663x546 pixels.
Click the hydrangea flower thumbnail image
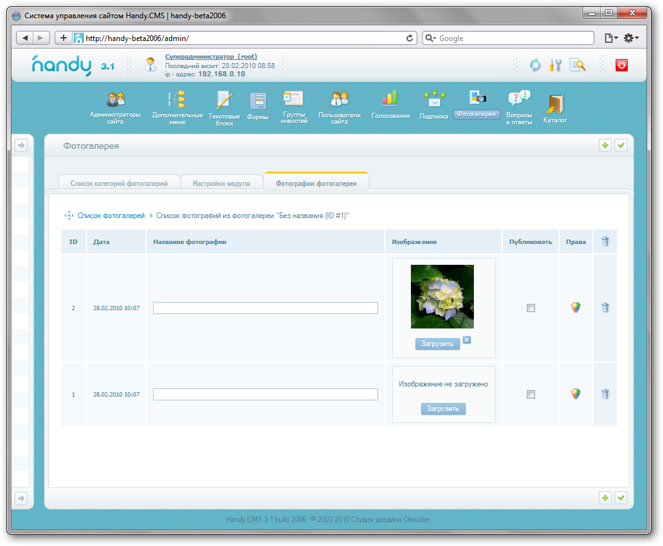tap(442, 296)
